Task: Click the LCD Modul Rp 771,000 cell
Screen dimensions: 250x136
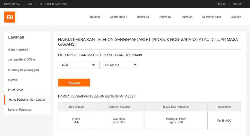Action: [x=119, y=121]
